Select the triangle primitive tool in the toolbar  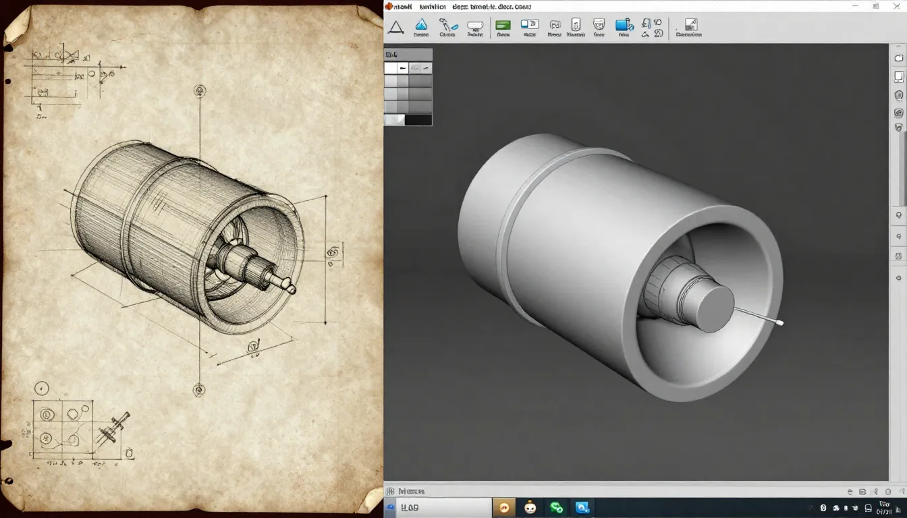click(395, 26)
